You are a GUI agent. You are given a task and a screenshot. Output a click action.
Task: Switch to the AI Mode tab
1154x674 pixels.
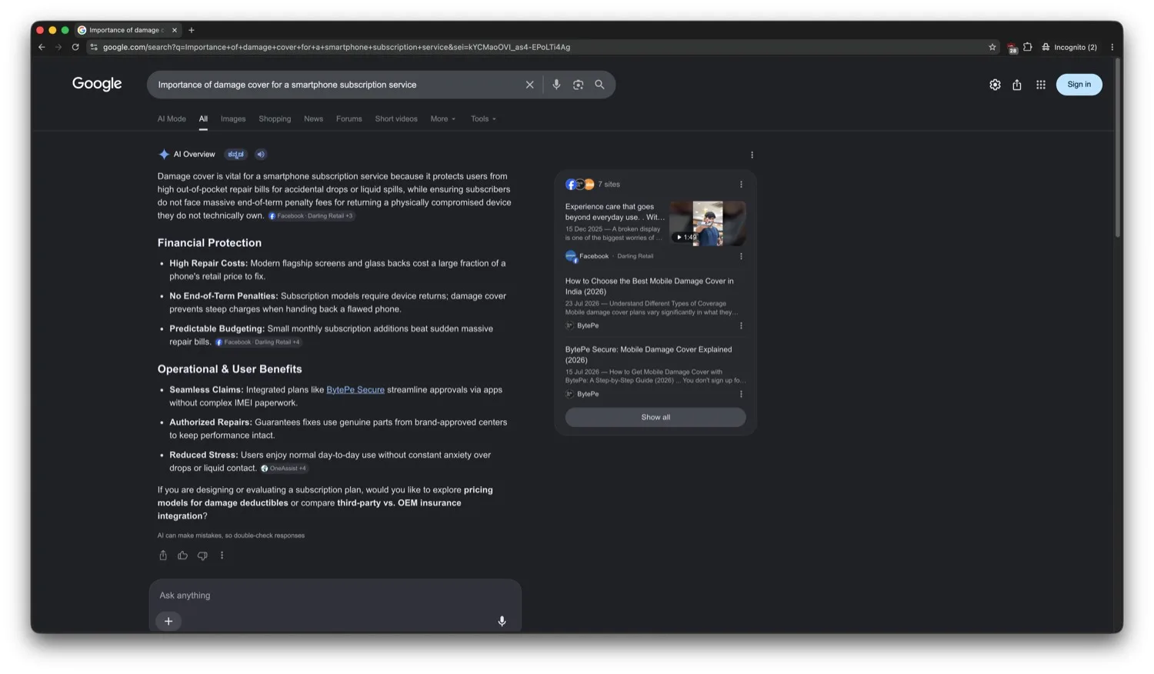(x=172, y=118)
